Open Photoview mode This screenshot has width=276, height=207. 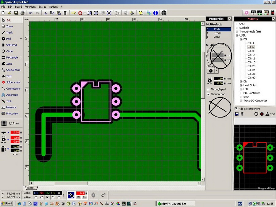[x=12, y=113]
